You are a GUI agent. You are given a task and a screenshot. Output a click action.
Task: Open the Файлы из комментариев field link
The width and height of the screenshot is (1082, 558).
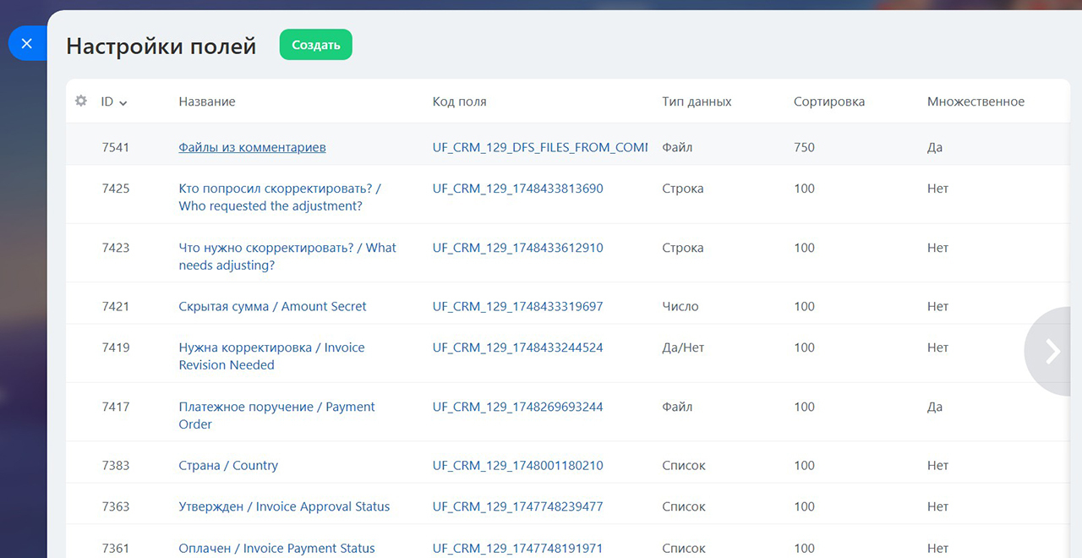click(252, 147)
